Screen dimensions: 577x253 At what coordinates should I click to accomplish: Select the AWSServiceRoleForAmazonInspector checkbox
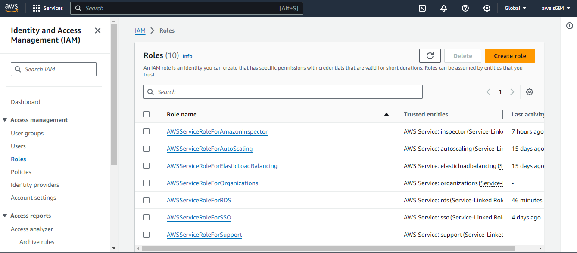(x=147, y=131)
